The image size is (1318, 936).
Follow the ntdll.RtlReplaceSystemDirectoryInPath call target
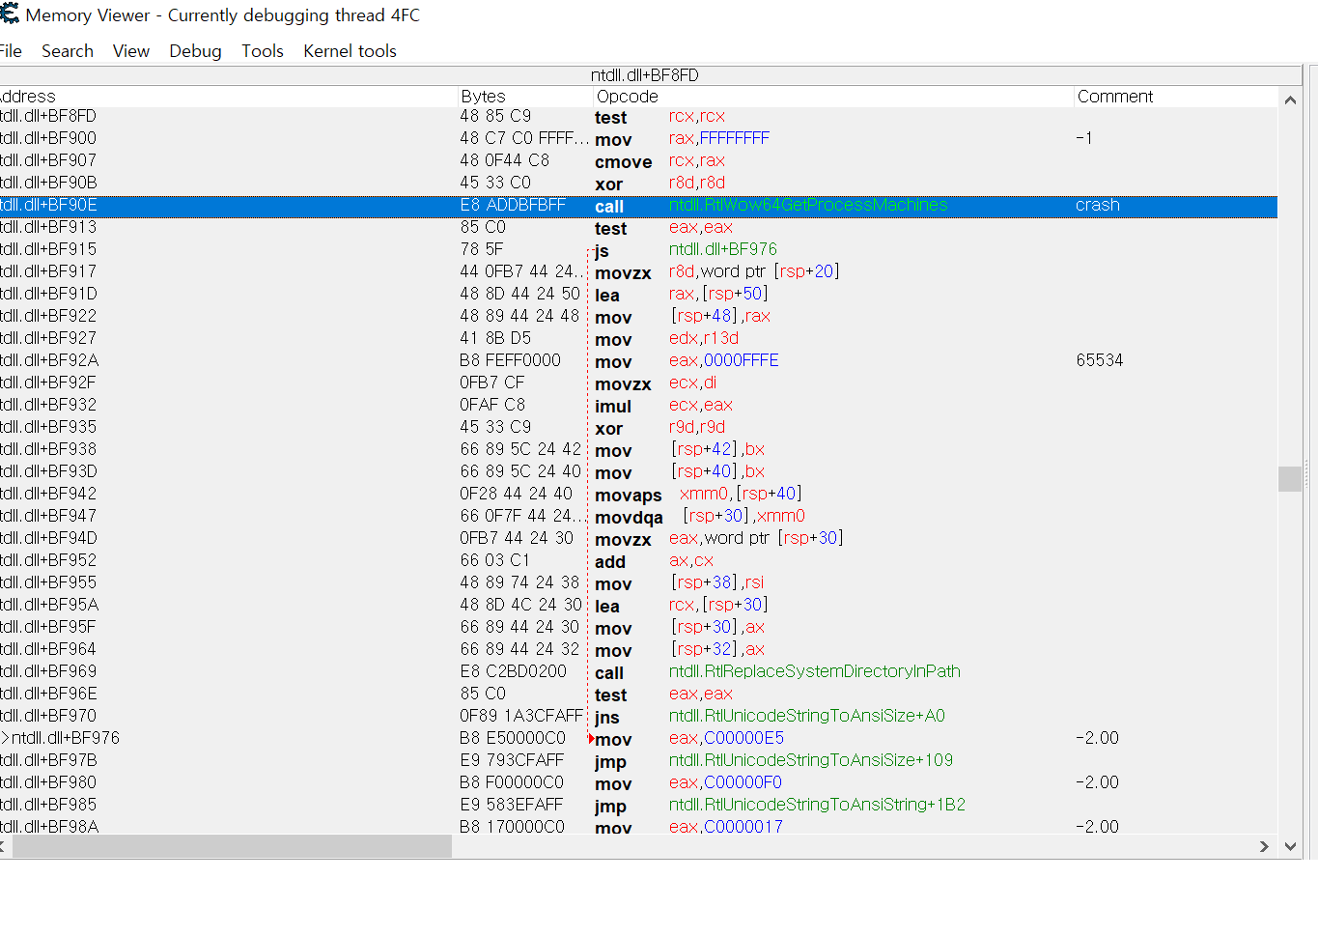[815, 671]
